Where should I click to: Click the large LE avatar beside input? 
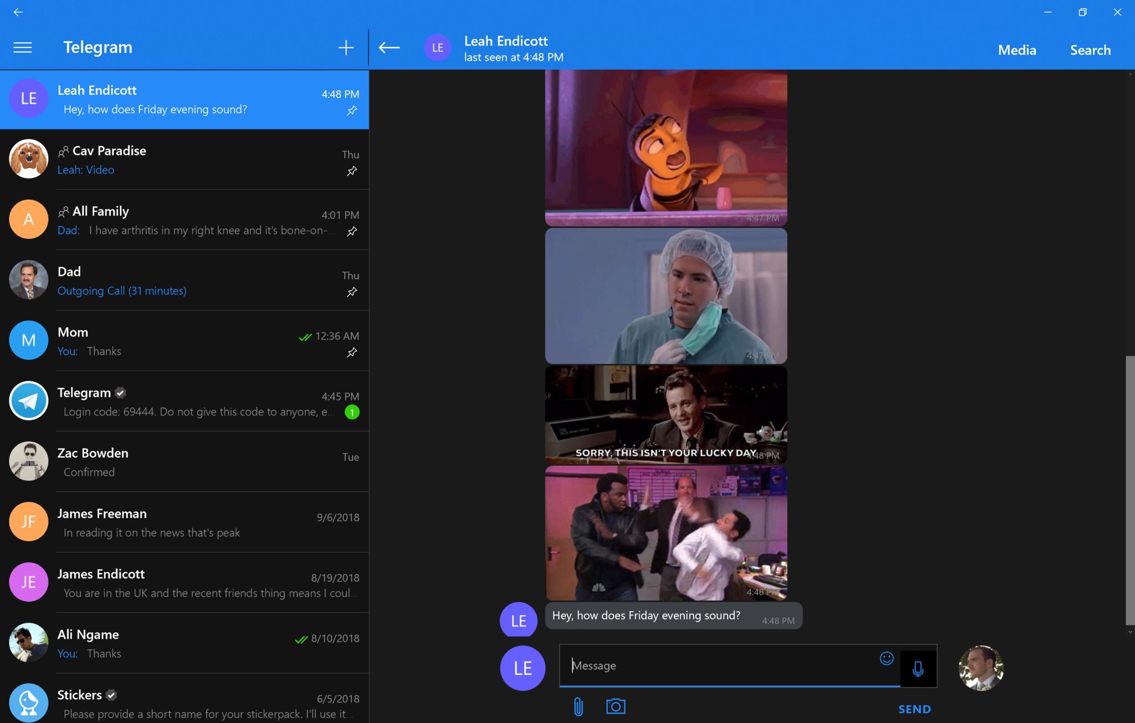click(x=523, y=668)
